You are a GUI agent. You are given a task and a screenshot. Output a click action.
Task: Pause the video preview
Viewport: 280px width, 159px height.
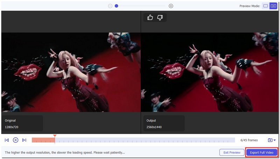coord(15,140)
